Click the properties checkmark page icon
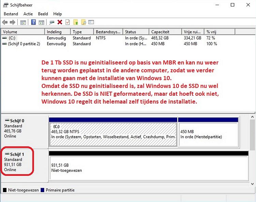Screen dimensions: 256x202 68,22
